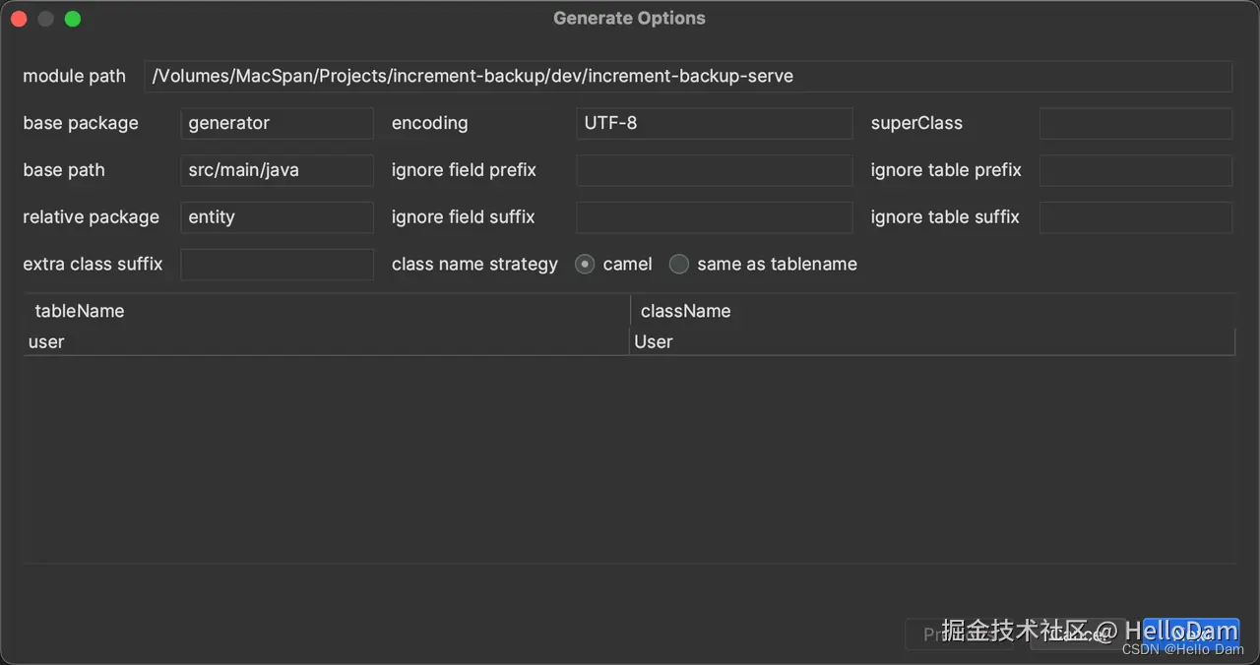Click the module path input field

click(687, 76)
